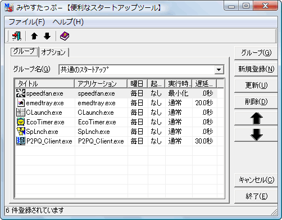Viewport: 282px width, 220px height.
Task: Move entry up with large arrow button
Action: point(256,118)
